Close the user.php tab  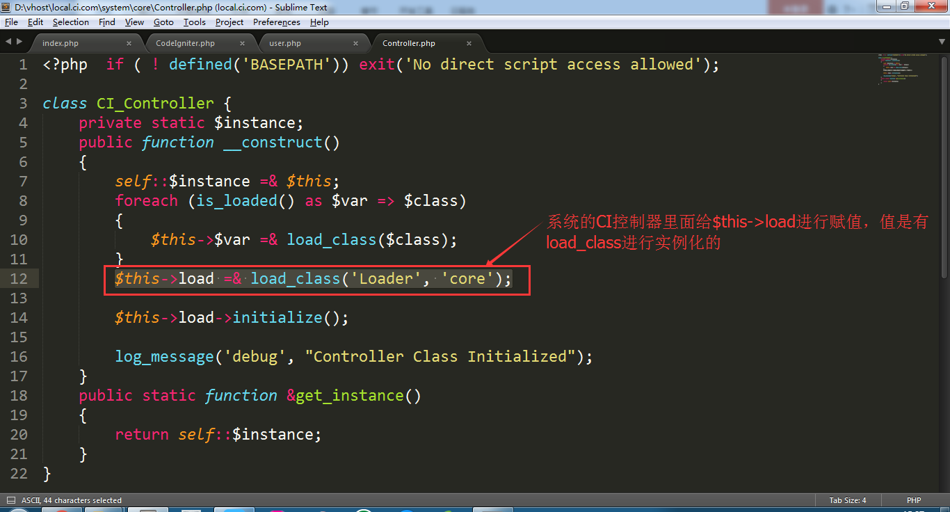tap(355, 43)
